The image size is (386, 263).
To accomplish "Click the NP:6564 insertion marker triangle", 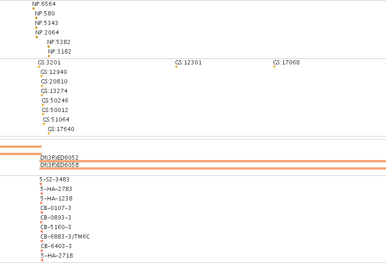I will click(33, 9).
